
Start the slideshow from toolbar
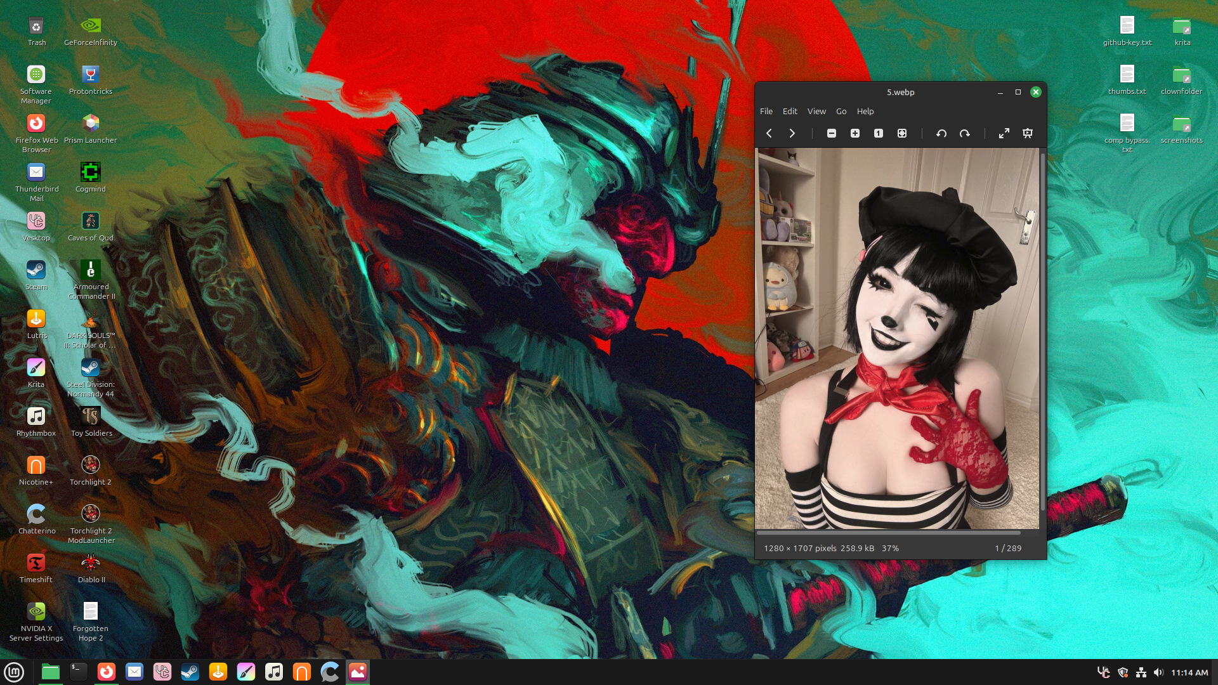point(1028,133)
